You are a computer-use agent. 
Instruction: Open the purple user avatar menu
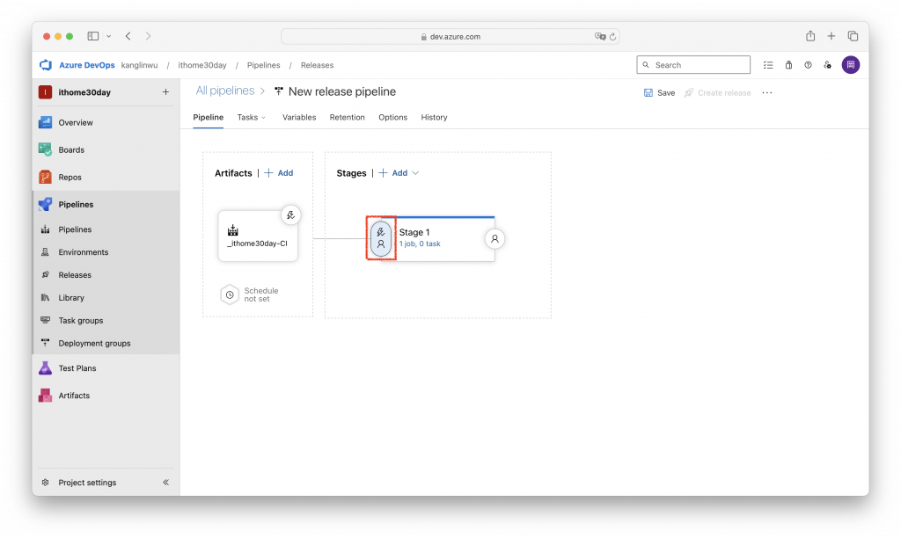(x=851, y=65)
